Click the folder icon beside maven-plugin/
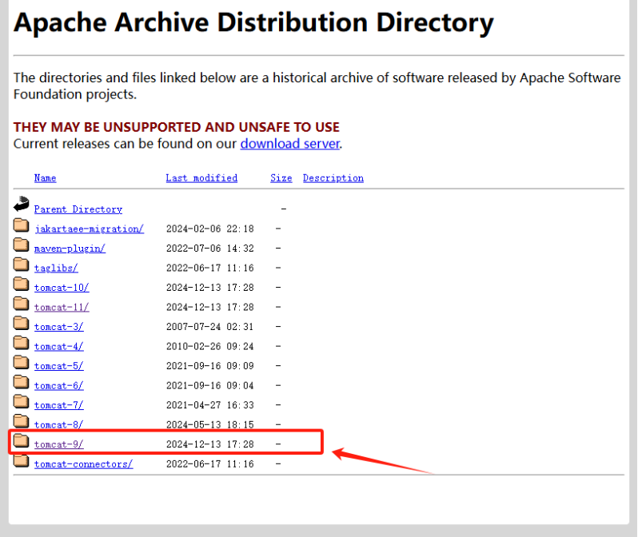The image size is (638, 537). pos(21,245)
